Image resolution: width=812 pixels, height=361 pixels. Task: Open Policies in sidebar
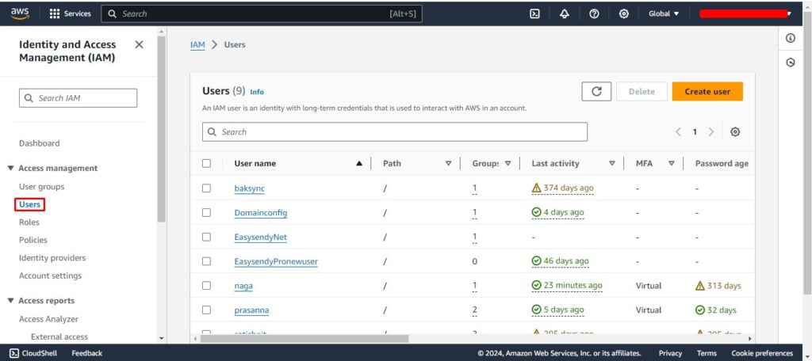click(33, 240)
